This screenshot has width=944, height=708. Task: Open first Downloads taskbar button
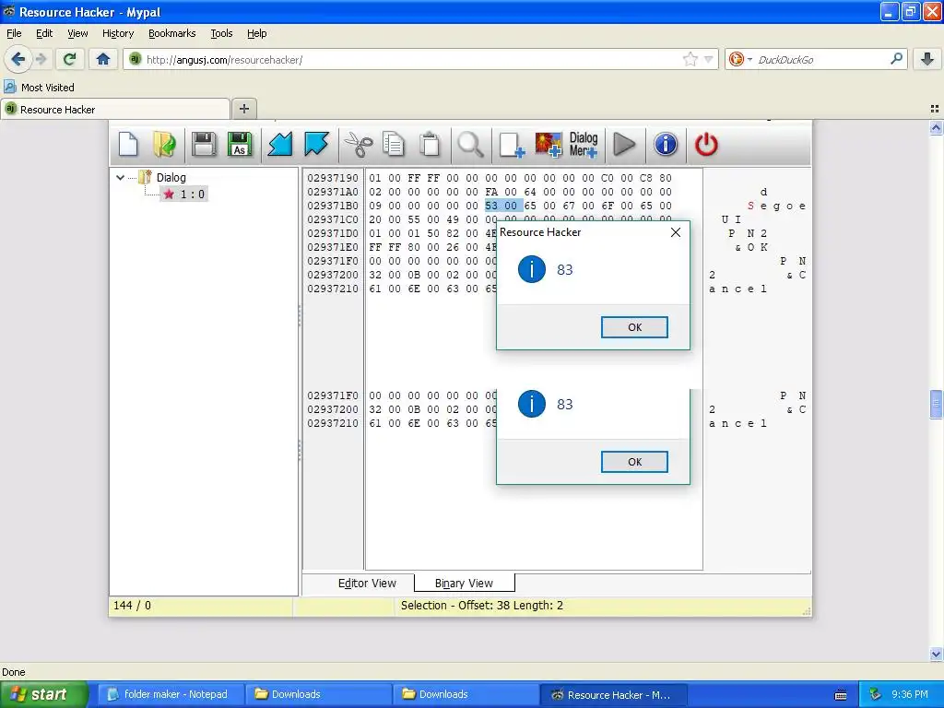coord(319,694)
